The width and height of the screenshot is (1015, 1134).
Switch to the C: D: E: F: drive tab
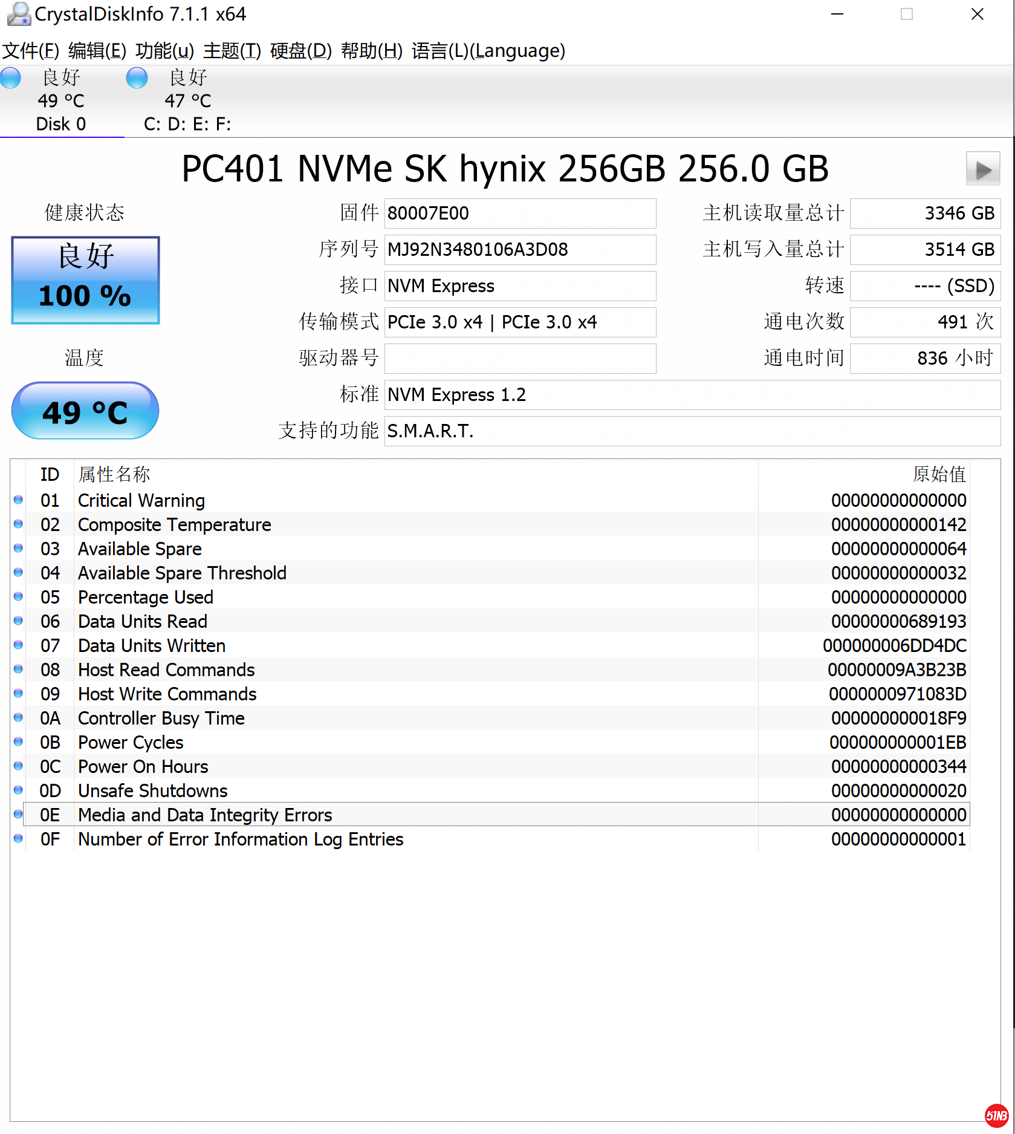click(187, 124)
